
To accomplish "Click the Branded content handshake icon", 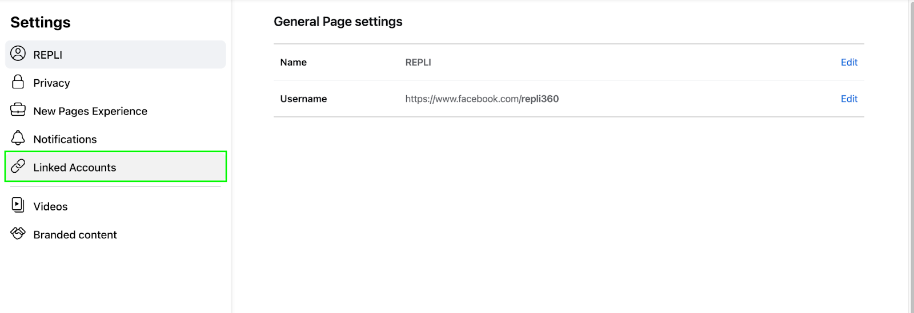I will point(18,233).
